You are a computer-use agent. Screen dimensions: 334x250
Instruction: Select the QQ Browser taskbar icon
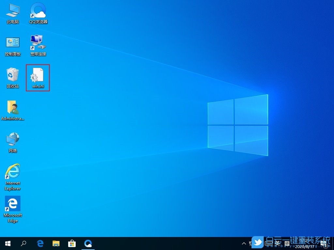point(88,243)
